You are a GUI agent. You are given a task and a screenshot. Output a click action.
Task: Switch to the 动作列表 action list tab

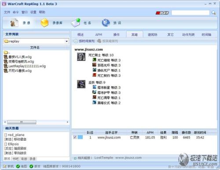tap(188, 35)
